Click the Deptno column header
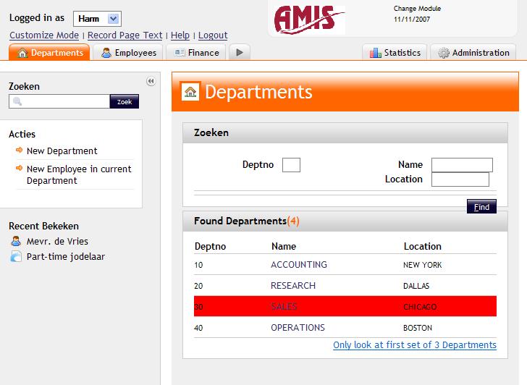The image size is (527, 385). (210, 246)
